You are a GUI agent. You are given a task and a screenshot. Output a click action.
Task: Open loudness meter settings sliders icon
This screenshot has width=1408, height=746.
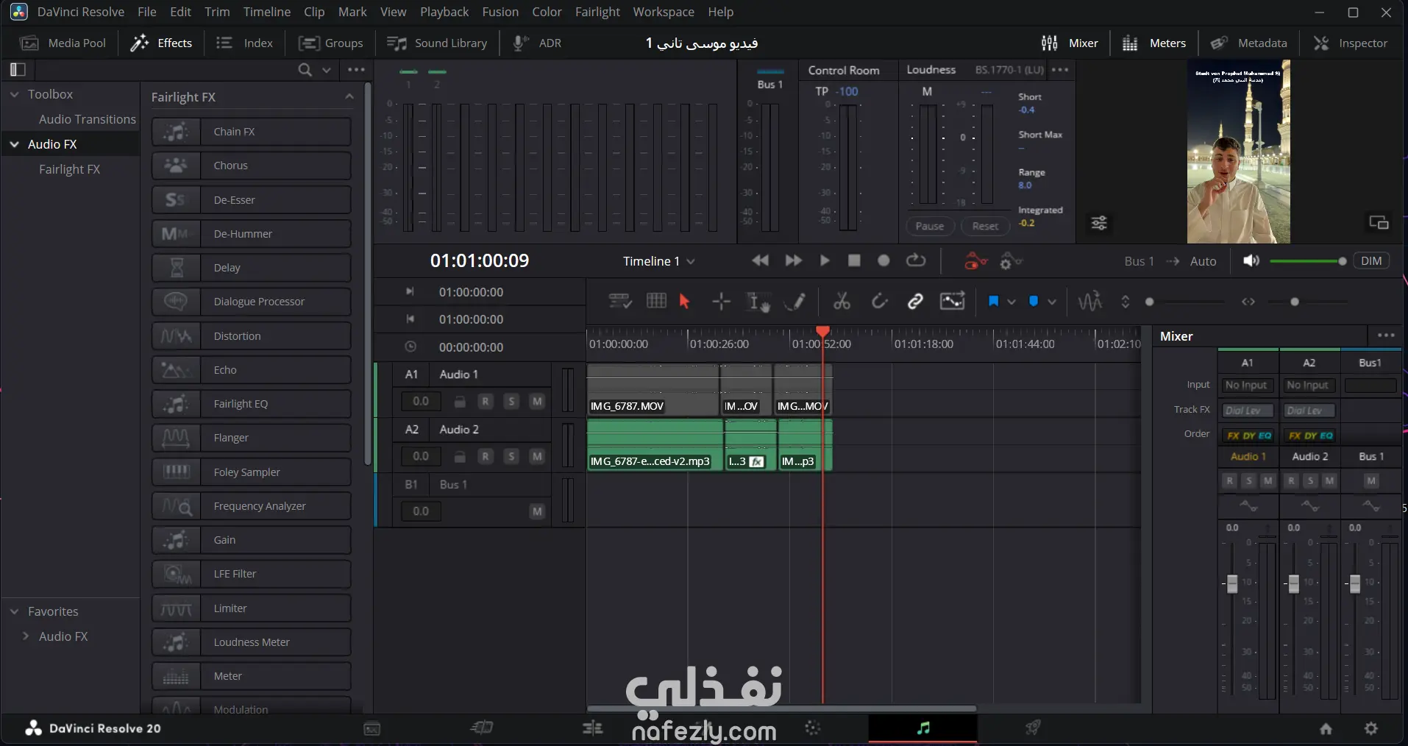pyautogui.click(x=1099, y=223)
